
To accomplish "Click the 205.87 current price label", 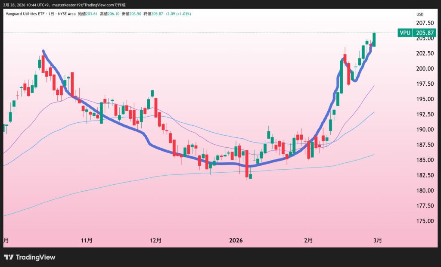I will click(424, 33).
